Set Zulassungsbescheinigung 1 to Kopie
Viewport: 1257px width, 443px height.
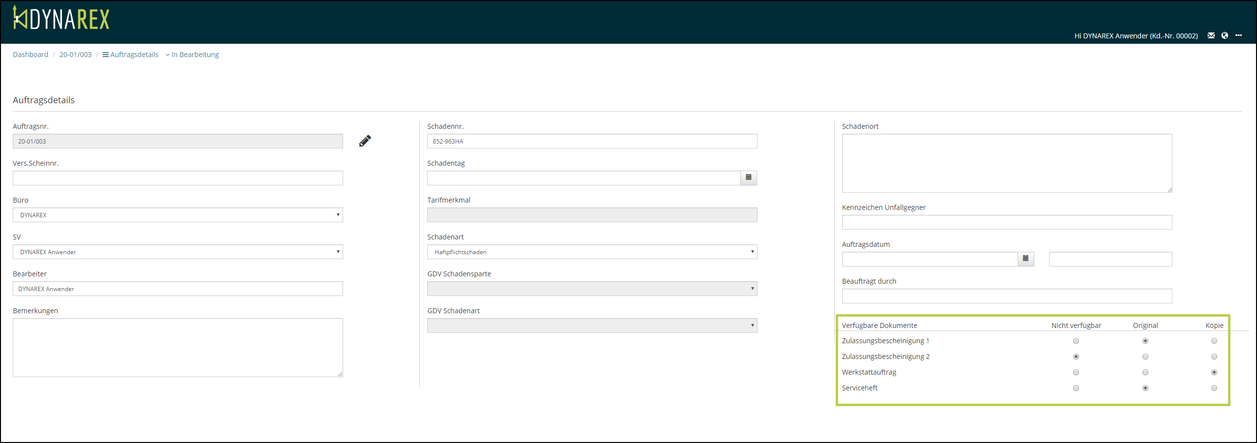coord(1214,341)
